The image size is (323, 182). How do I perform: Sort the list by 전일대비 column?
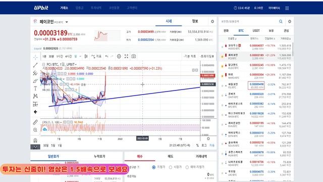[x=270, y=38]
